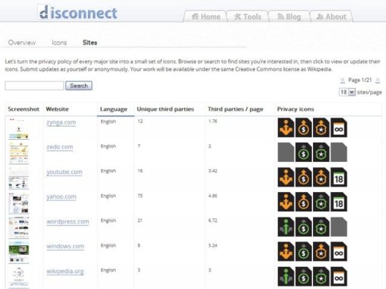This screenshot has height=289, width=386.
Task: Click wordpress.com's green star badge icon
Action: click(x=321, y=227)
